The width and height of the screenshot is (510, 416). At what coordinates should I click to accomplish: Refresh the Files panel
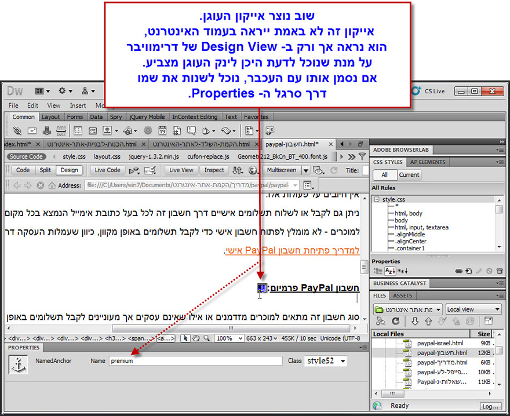(x=395, y=321)
